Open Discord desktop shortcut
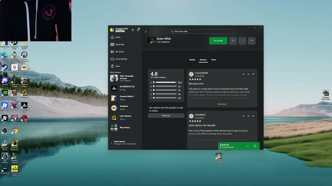 (x=5, y=81)
